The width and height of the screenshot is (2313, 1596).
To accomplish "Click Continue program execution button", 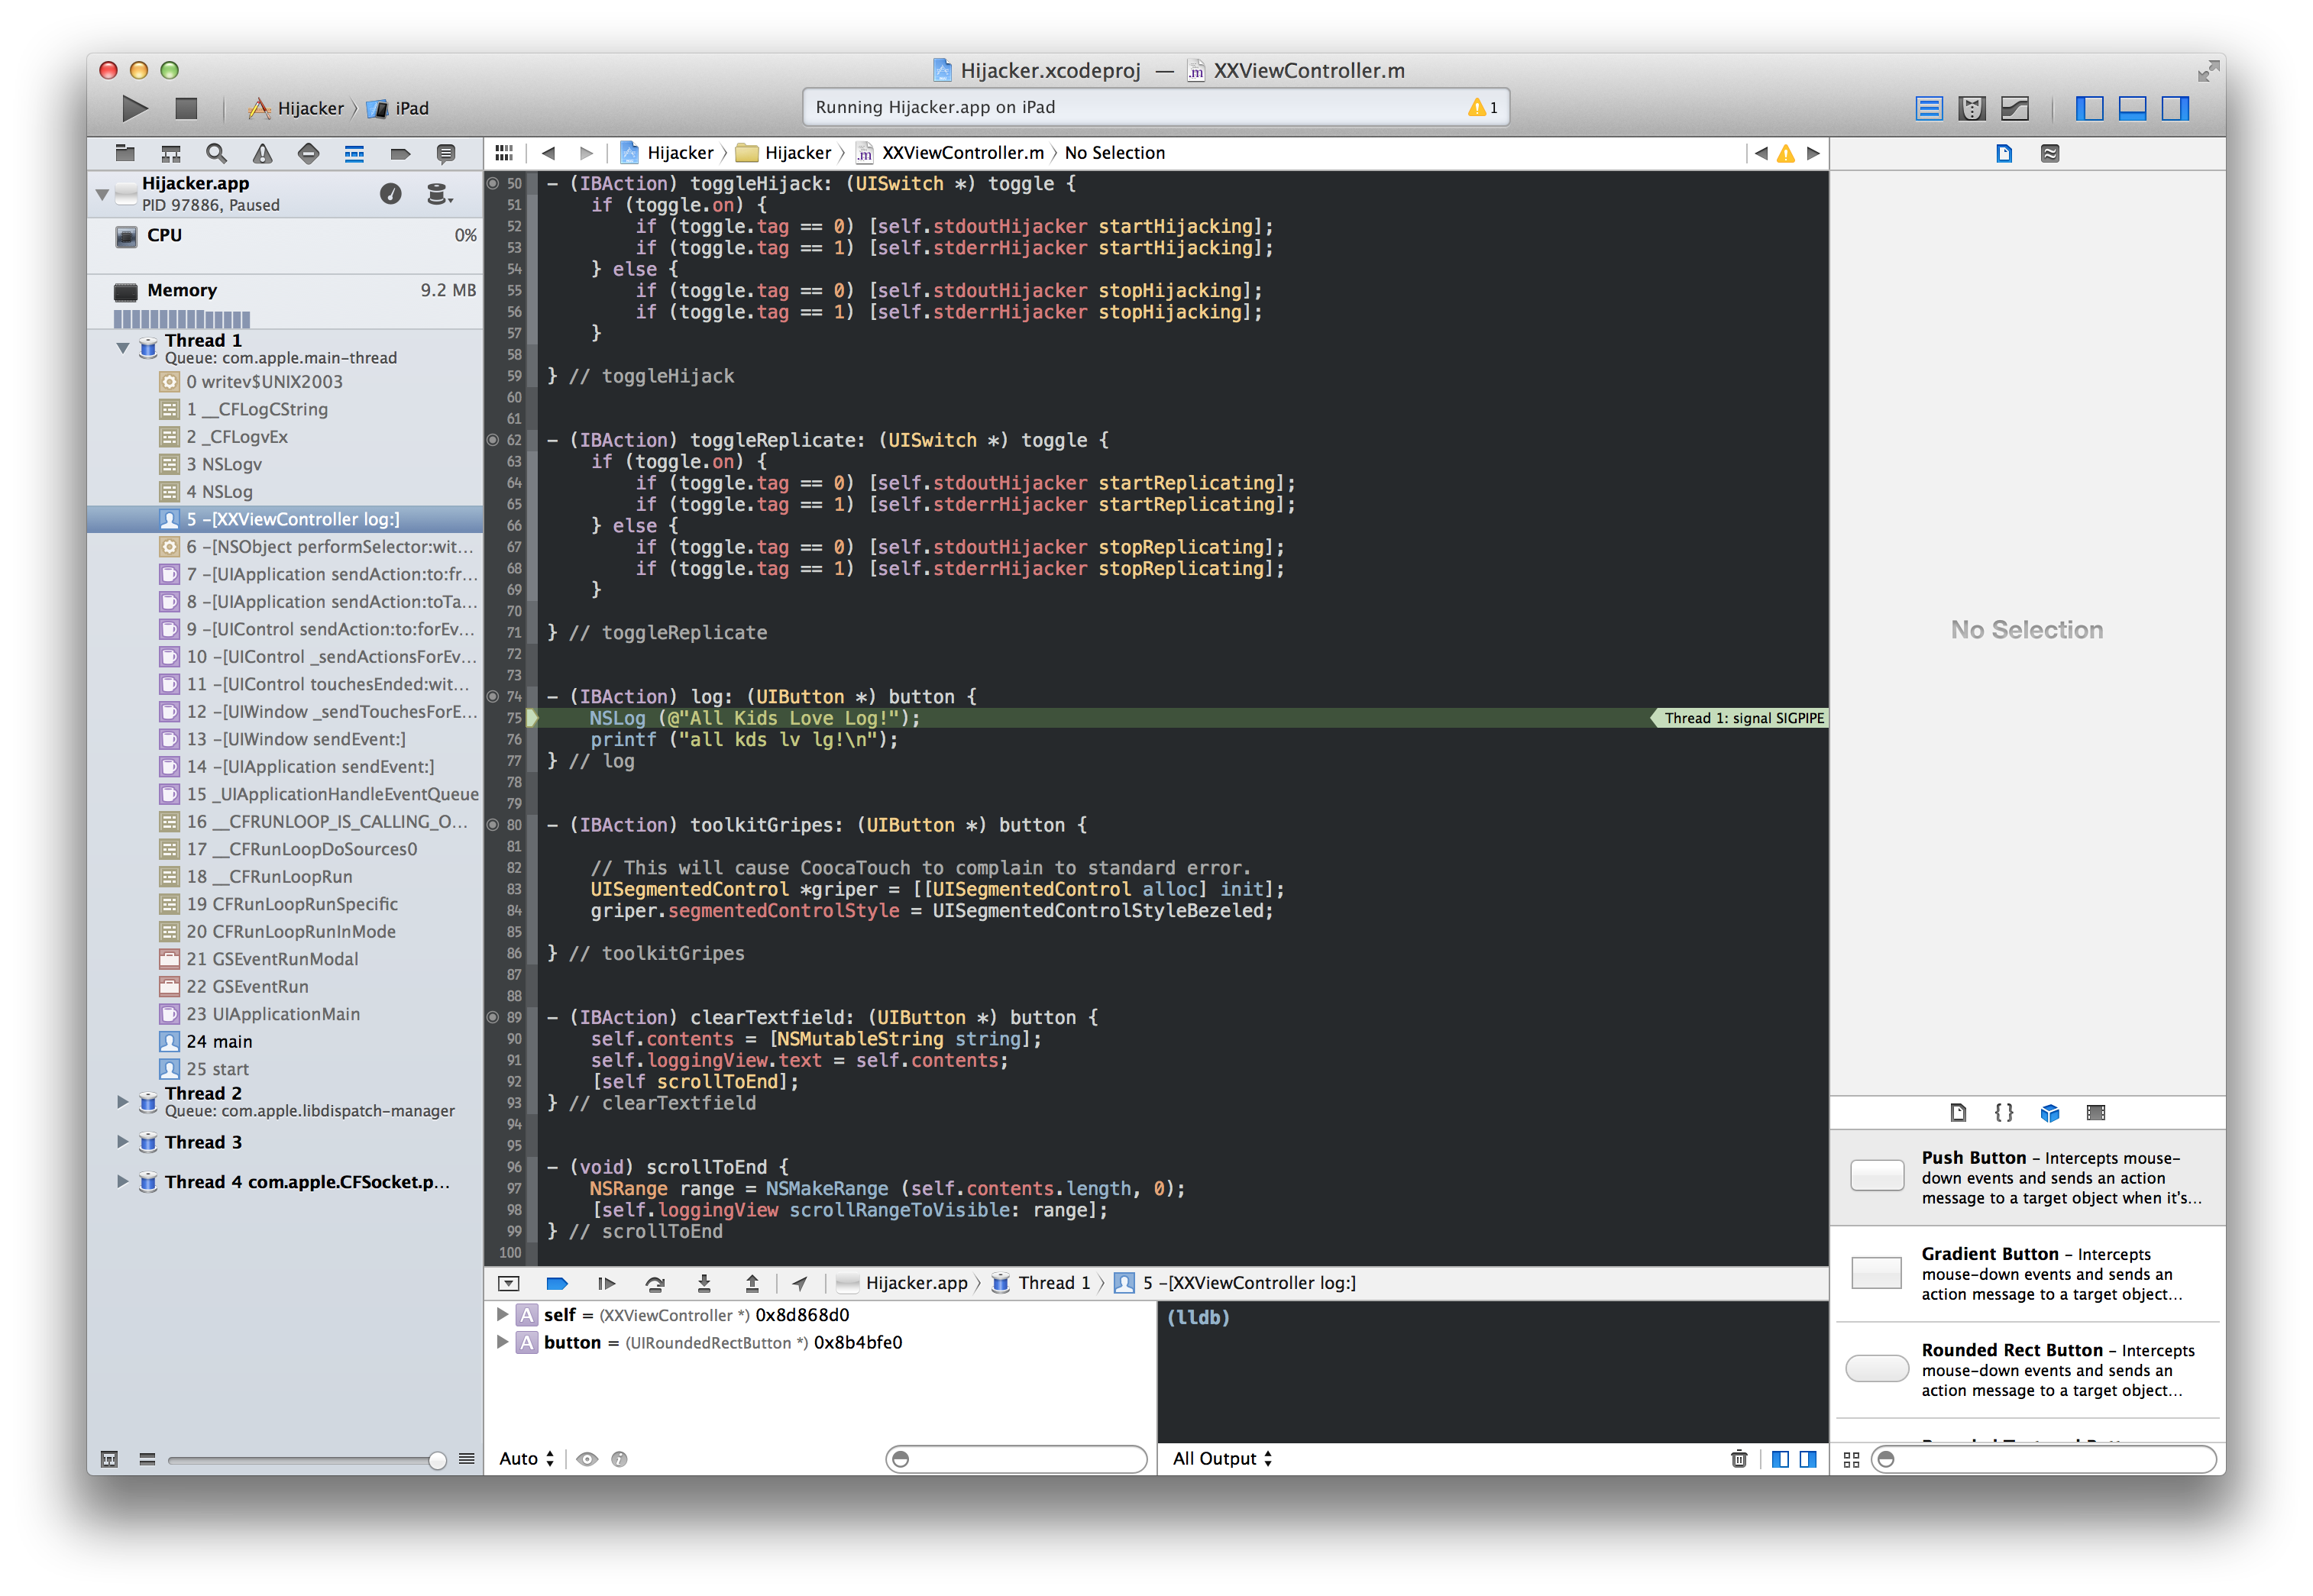I will coord(606,1283).
